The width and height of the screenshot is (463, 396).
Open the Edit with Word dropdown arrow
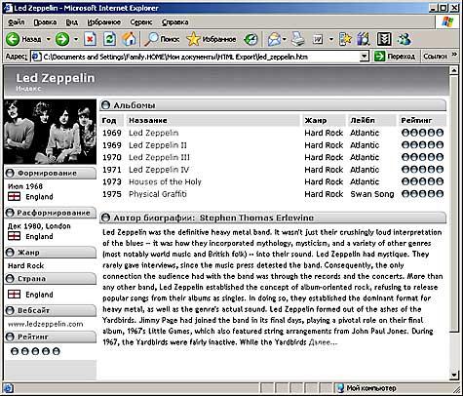pyautogui.click(x=331, y=39)
